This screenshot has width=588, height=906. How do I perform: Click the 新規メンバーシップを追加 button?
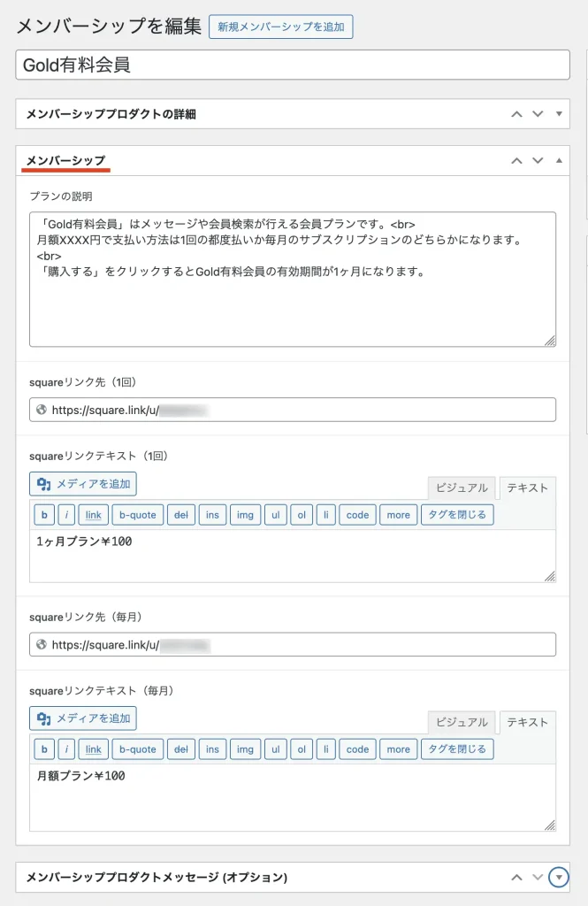pyautogui.click(x=280, y=27)
